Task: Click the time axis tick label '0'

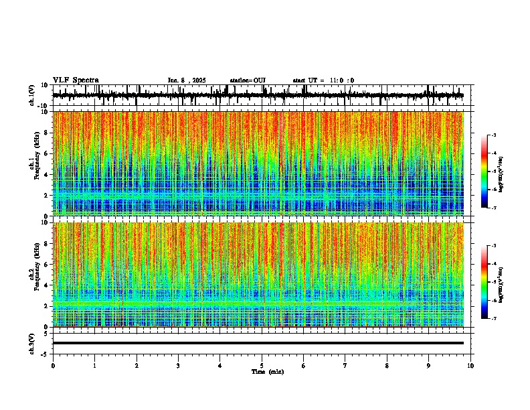Action: 53,366
